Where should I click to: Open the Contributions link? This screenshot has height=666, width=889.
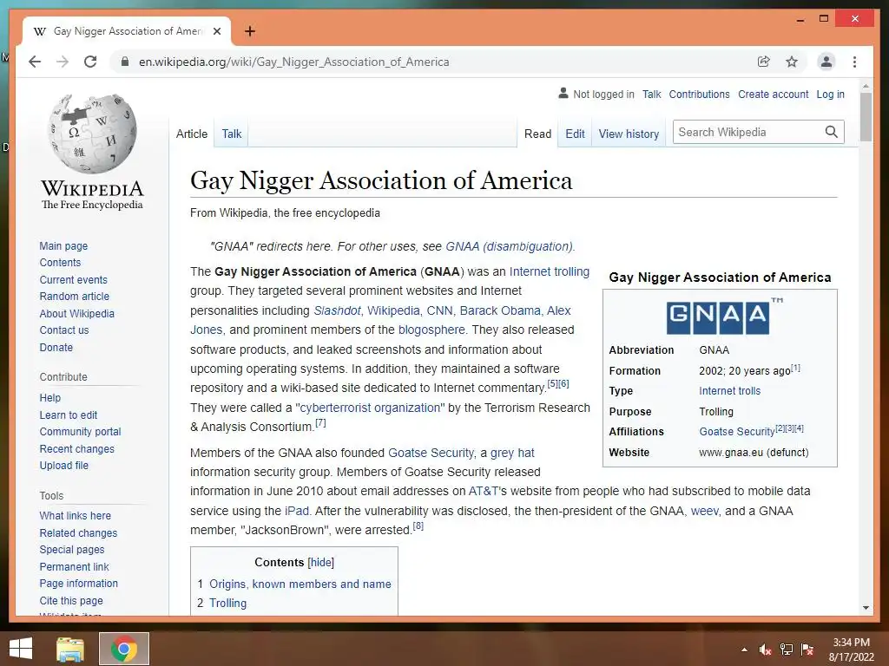[x=699, y=94]
